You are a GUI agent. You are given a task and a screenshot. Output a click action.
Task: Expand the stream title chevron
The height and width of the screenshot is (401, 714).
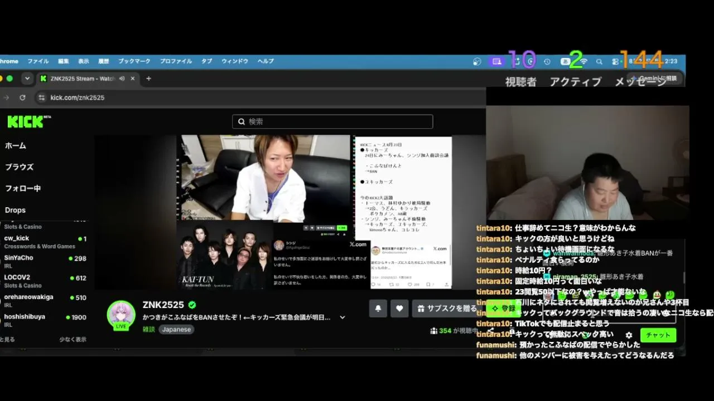pos(342,317)
